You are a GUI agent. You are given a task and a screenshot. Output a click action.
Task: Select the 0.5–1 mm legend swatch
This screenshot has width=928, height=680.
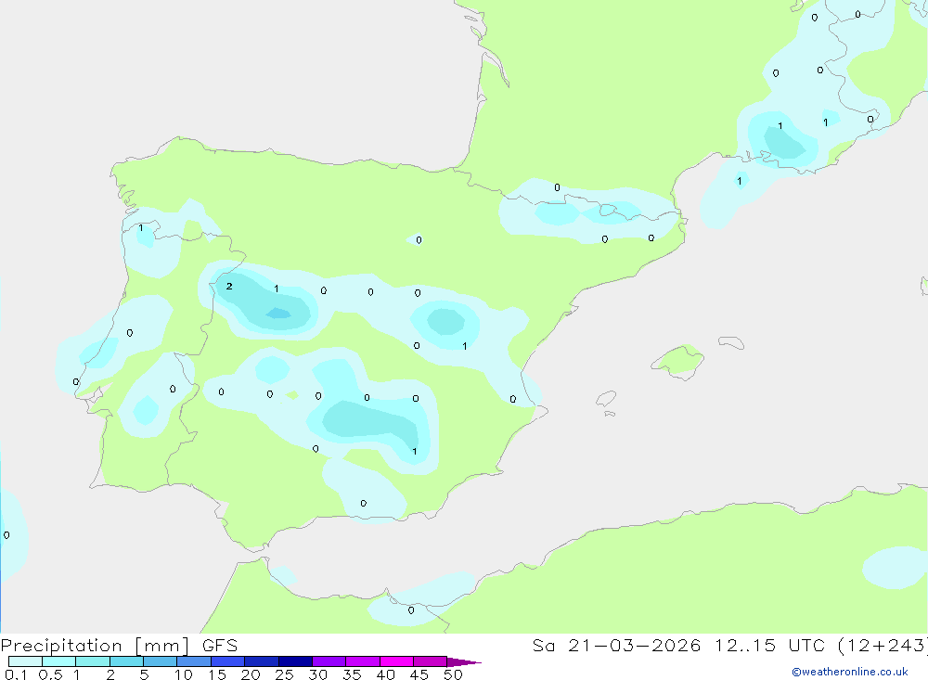click(x=59, y=661)
